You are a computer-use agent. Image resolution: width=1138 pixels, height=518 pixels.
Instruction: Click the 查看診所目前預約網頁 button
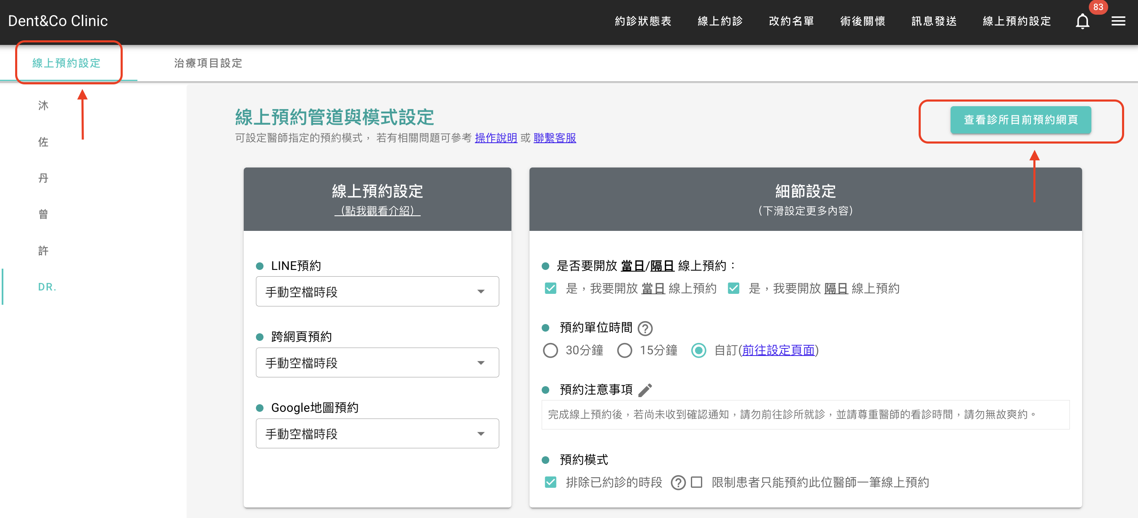point(1019,120)
